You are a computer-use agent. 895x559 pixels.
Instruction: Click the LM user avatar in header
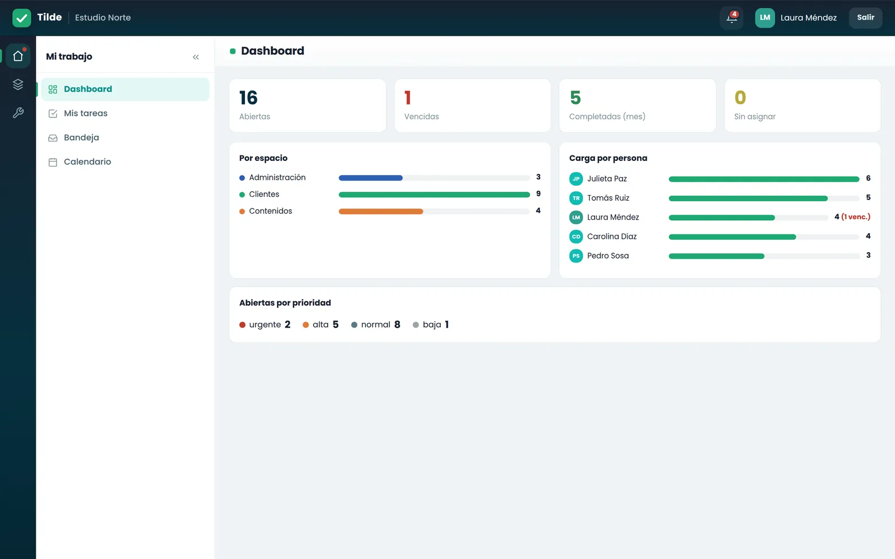765,18
